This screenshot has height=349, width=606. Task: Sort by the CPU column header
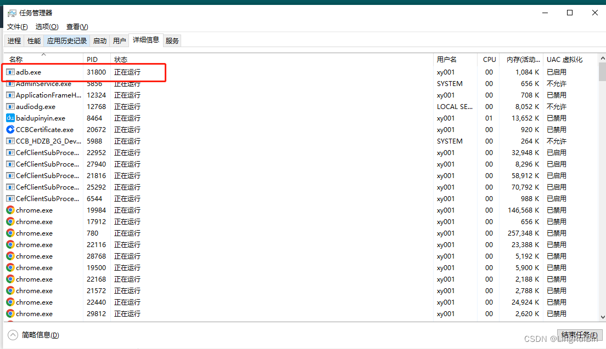click(x=489, y=59)
